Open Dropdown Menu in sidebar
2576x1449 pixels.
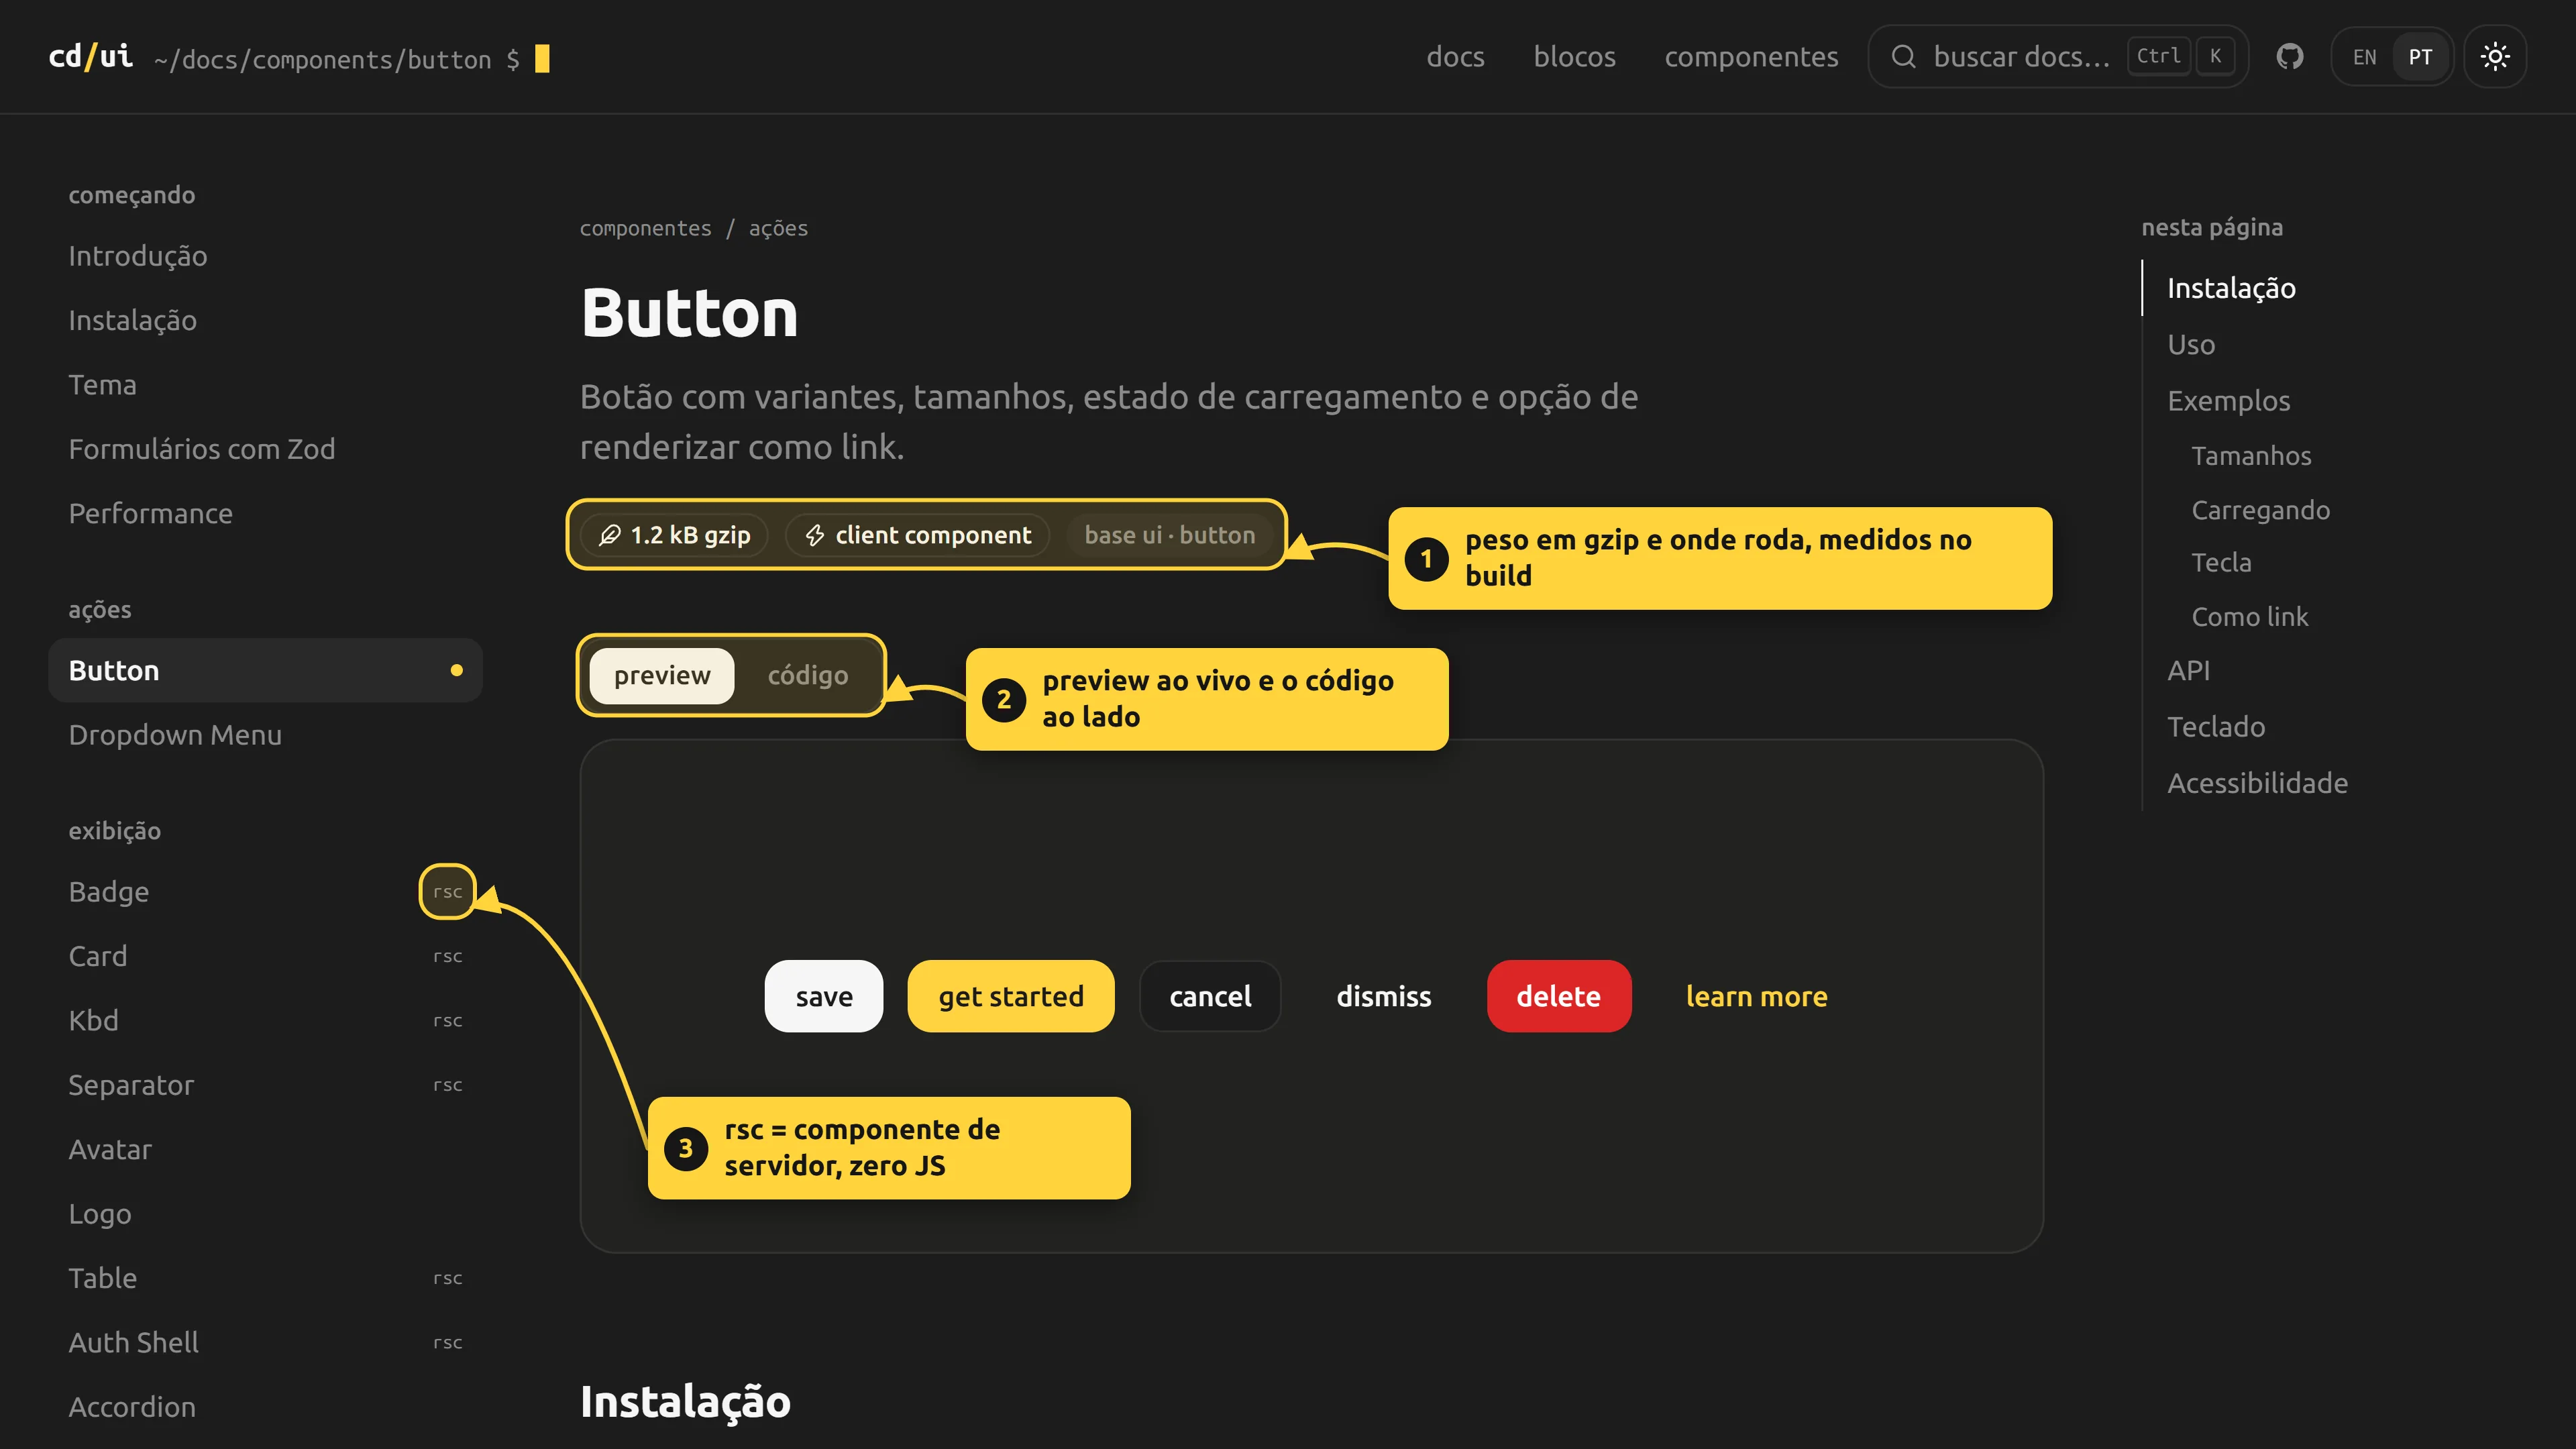[x=265, y=735]
